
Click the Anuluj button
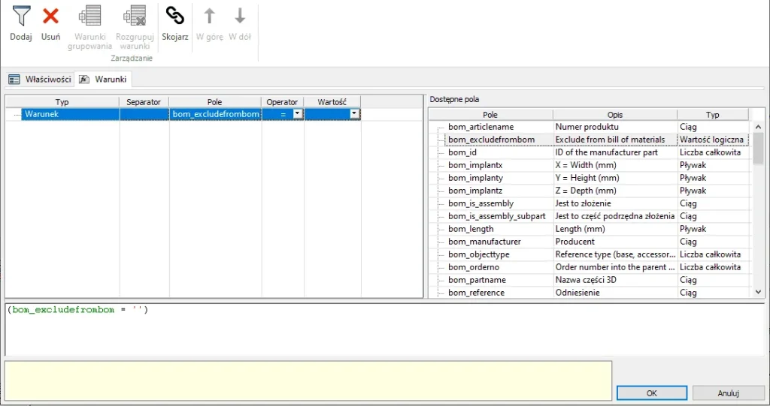coord(728,392)
